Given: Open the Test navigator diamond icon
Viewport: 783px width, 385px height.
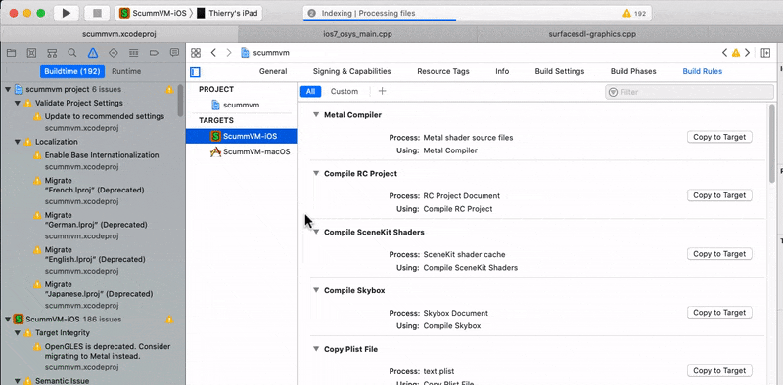Looking at the screenshot, I should pyautogui.click(x=114, y=53).
